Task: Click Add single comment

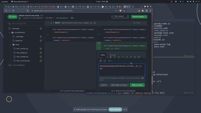Action: pyautogui.click(x=119, y=85)
